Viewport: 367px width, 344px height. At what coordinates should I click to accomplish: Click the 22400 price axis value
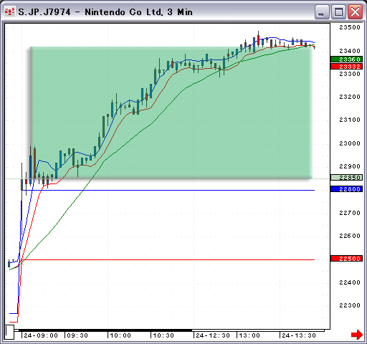[350, 282]
